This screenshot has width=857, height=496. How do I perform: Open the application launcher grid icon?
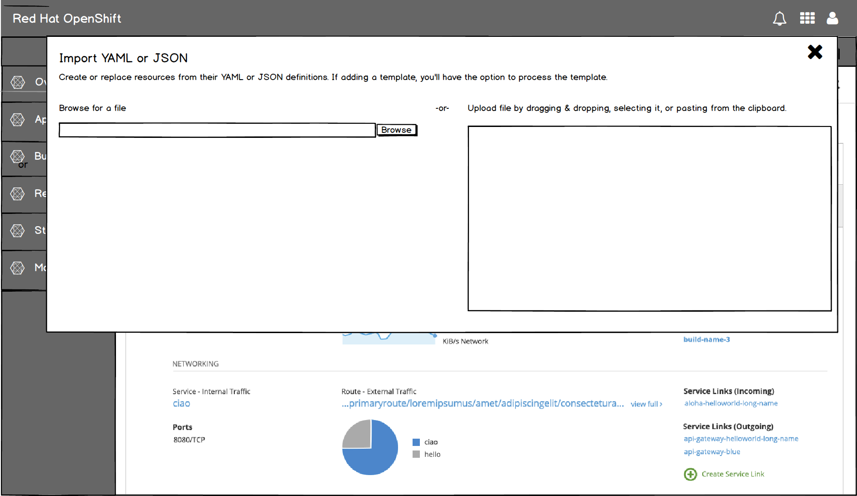807,18
